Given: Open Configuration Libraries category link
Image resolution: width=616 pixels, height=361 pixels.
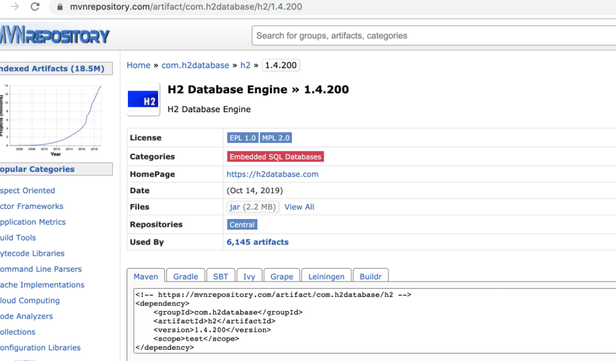Looking at the screenshot, I should click(40, 347).
